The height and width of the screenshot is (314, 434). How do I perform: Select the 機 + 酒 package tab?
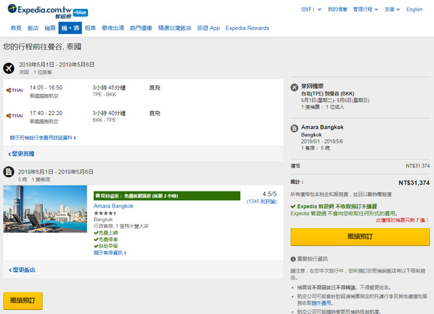click(x=70, y=28)
